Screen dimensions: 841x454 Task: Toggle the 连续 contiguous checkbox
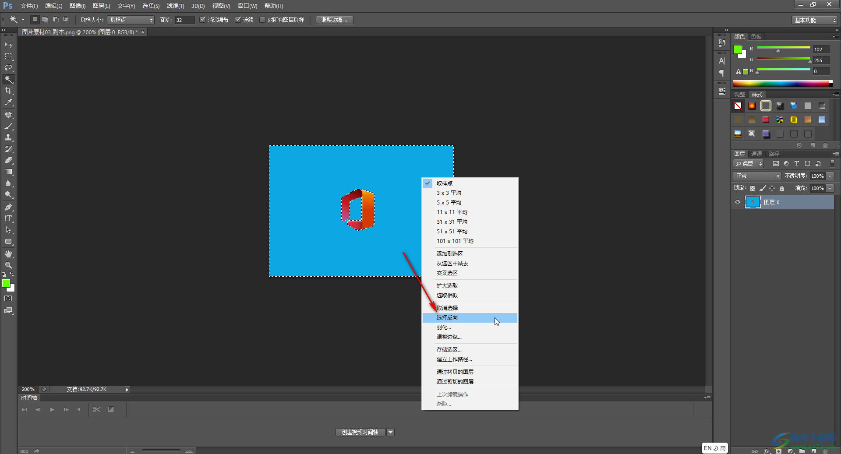[x=238, y=20]
